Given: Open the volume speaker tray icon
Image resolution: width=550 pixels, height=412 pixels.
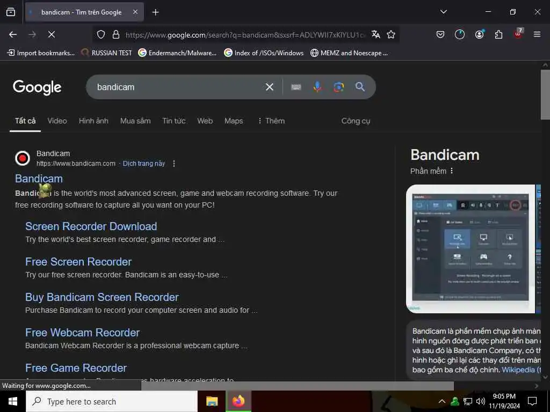Looking at the screenshot, I should 481,401.
